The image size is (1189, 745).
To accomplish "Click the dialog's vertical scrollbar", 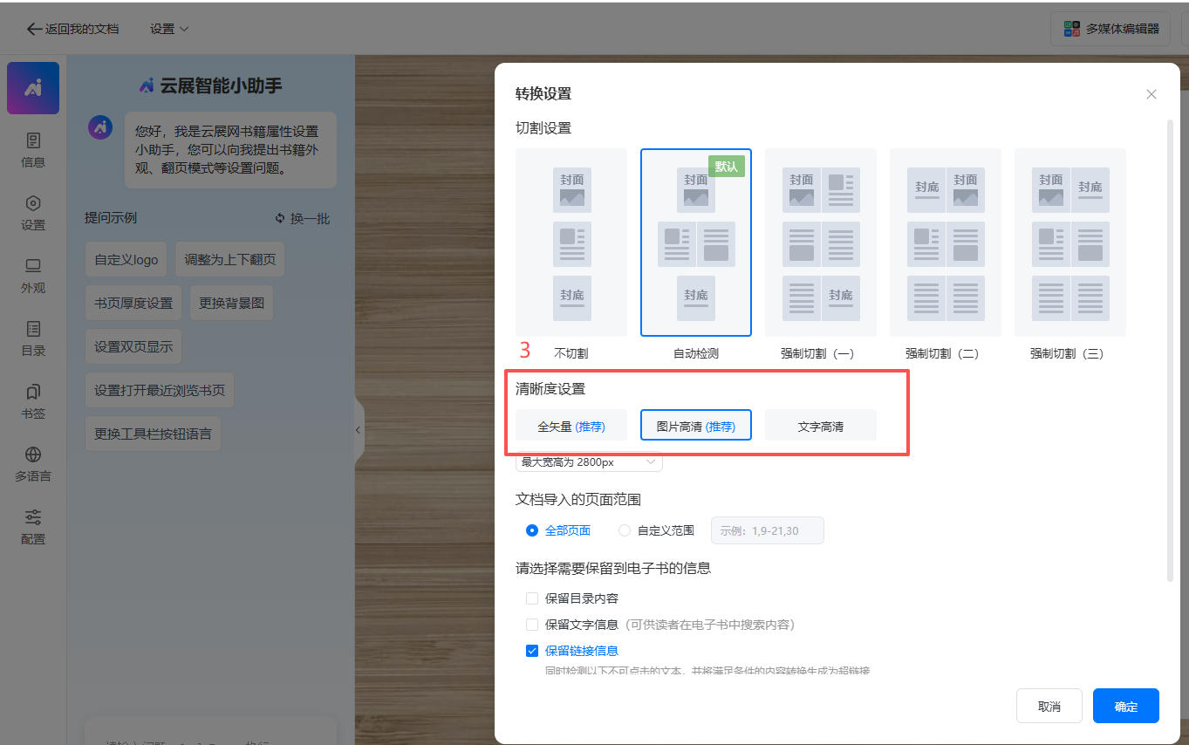I will coord(1171,349).
